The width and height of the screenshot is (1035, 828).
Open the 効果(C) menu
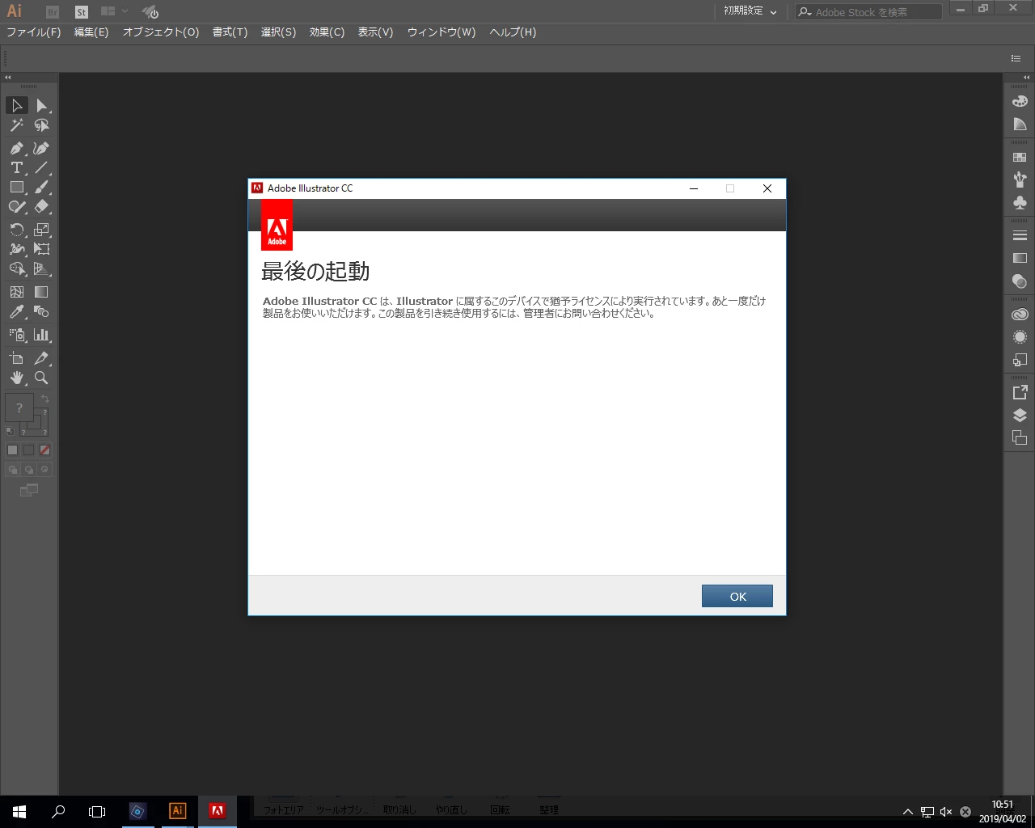327,32
